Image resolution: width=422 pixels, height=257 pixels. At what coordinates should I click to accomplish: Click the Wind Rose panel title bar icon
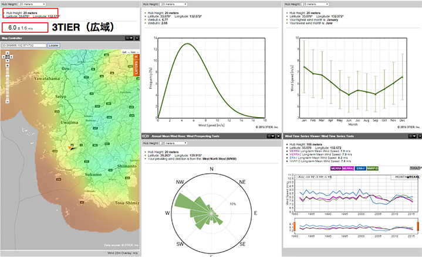(x=146, y=136)
